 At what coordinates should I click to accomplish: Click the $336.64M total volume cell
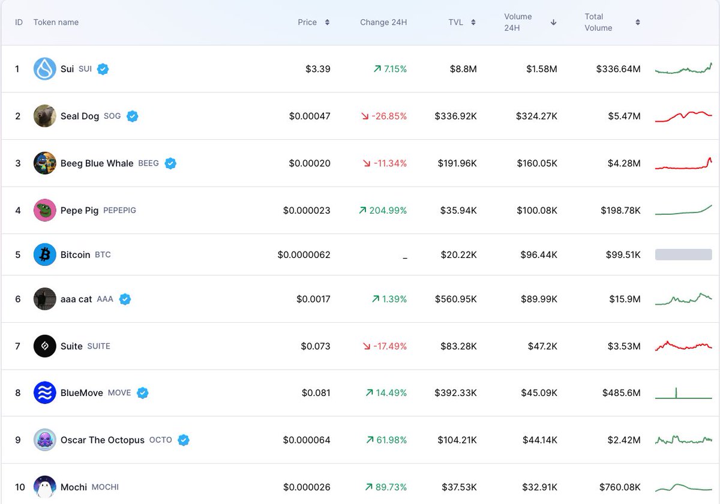(x=618, y=69)
